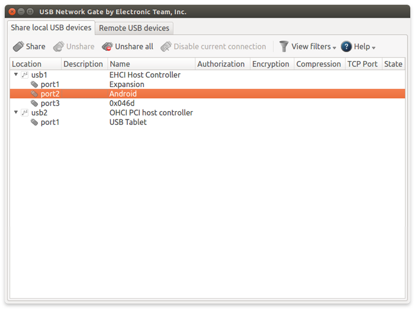The width and height of the screenshot is (415, 313).
Task: Click the View filters funnel icon
Action: click(284, 46)
